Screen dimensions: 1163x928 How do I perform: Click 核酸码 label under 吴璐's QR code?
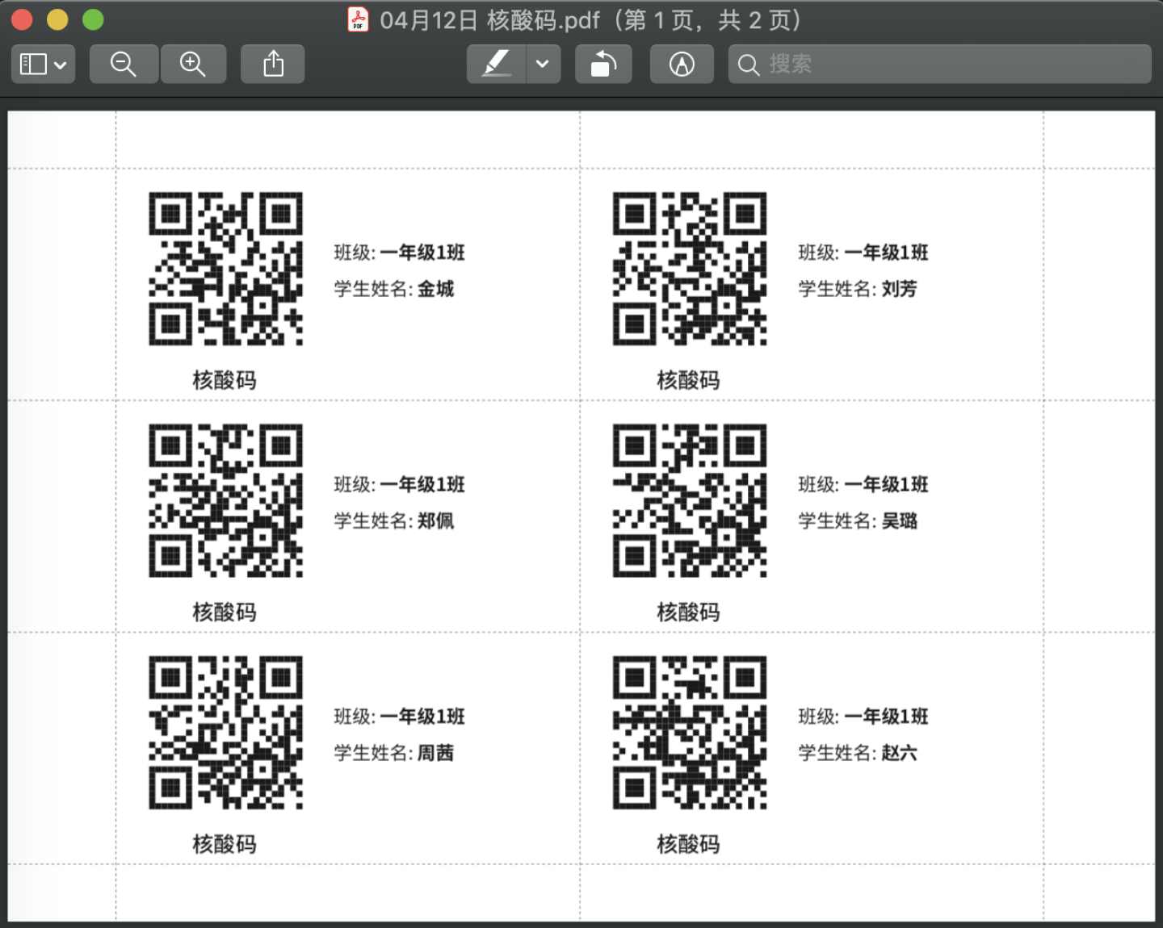tap(688, 612)
